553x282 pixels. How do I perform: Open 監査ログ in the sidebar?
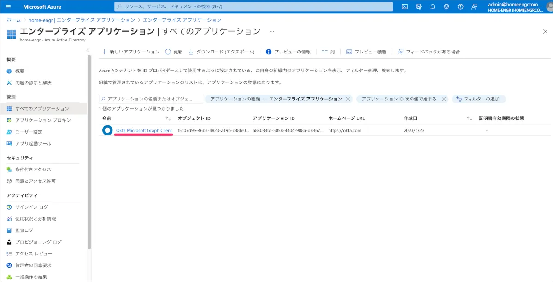[24, 230]
